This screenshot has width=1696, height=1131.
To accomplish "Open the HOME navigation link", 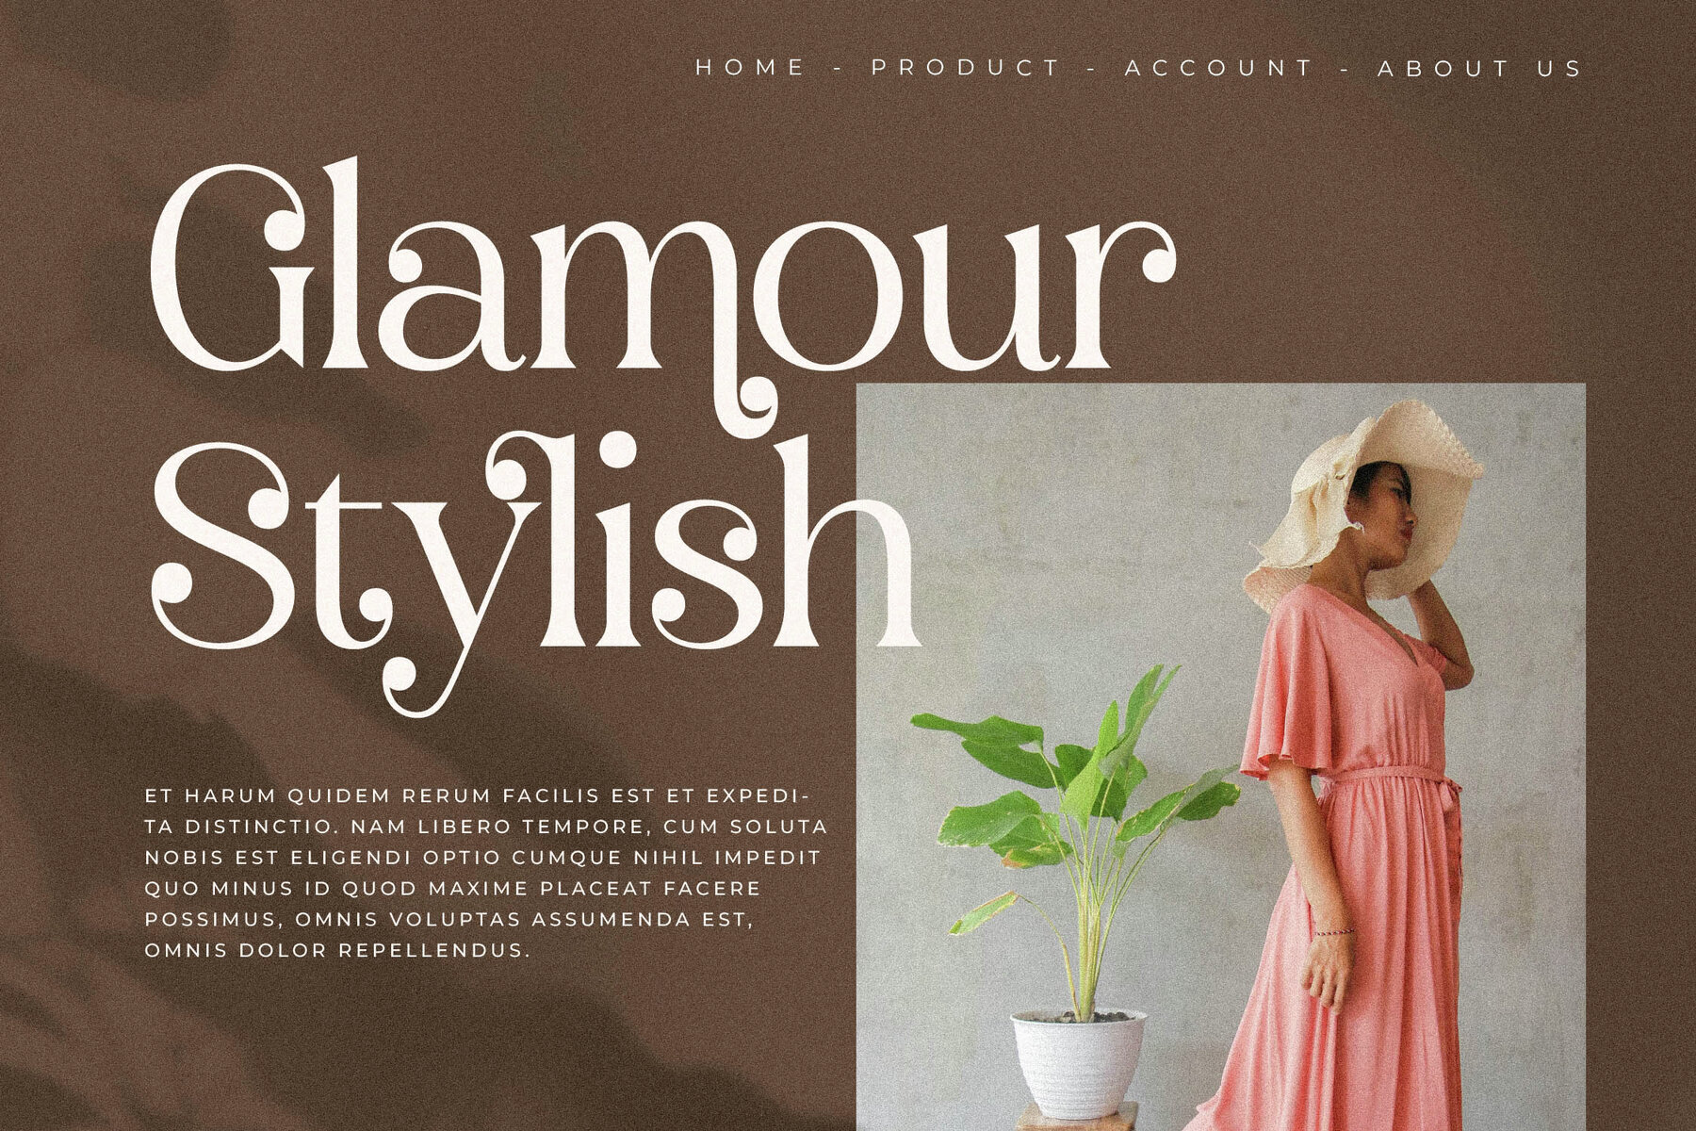I will pos(751,68).
